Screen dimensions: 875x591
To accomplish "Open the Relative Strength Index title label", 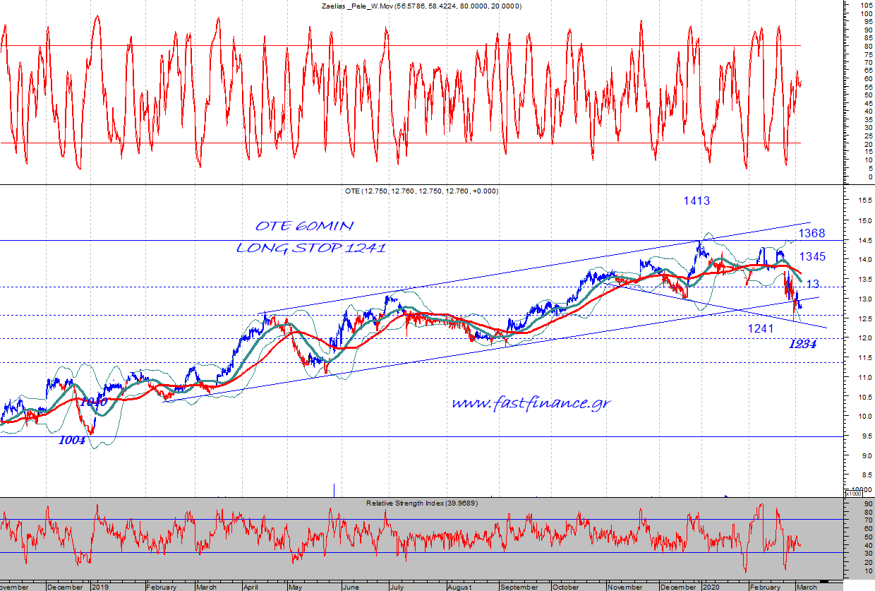I will [421, 503].
